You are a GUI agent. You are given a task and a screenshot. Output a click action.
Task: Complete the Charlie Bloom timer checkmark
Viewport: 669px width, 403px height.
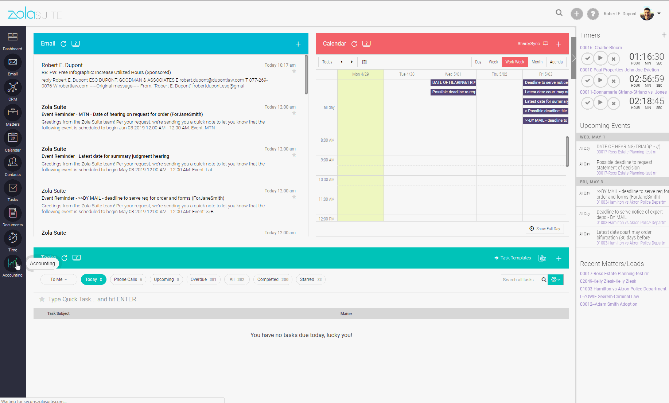tap(587, 58)
